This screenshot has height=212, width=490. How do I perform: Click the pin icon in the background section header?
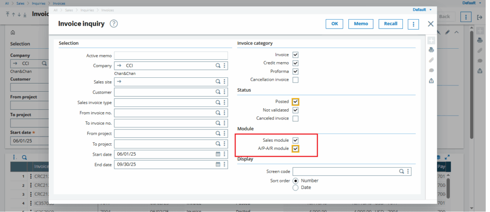pos(439,32)
